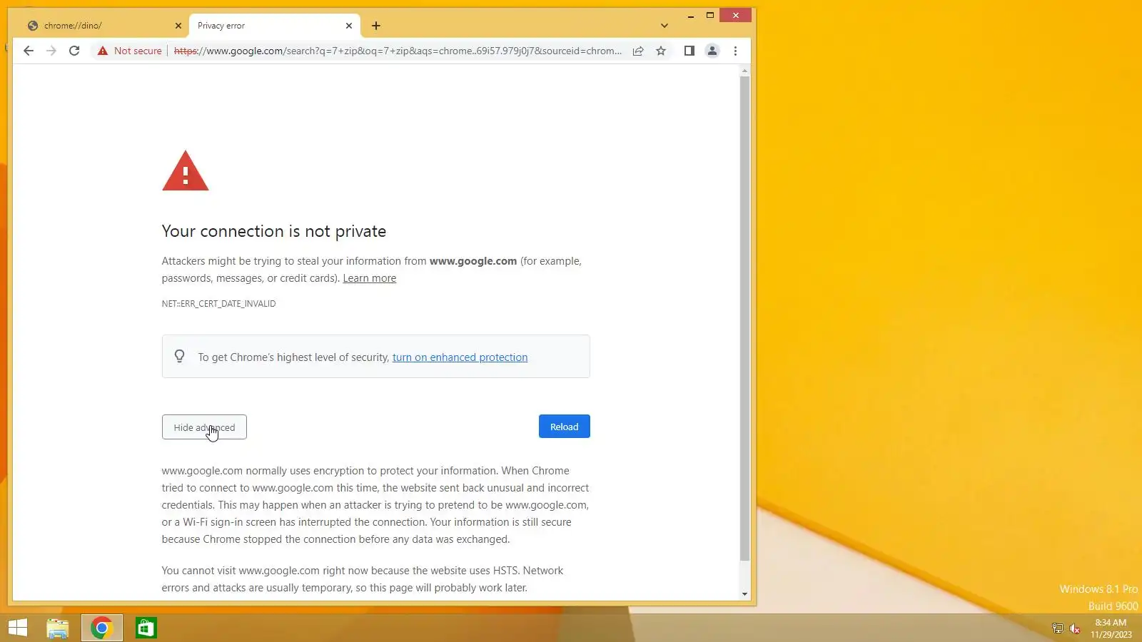The image size is (1142, 642).
Task: Click the blue Reload button
Action: [x=565, y=427]
